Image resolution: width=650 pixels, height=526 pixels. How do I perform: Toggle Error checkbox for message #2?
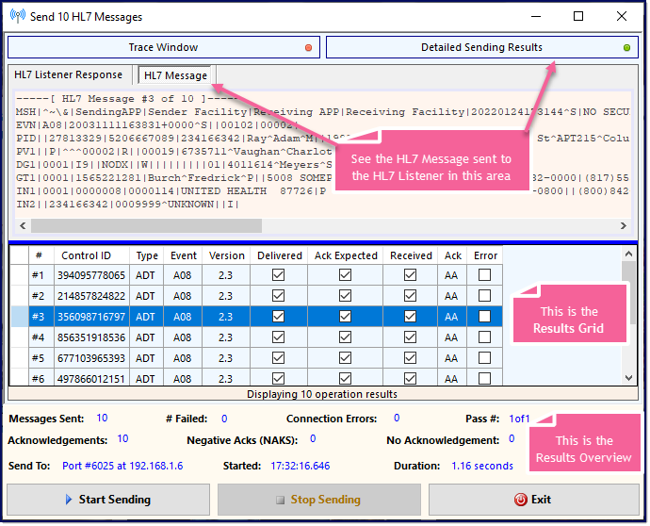coord(484,296)
